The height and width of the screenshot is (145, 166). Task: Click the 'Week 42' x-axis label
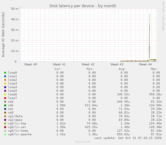tap(88, 64)
